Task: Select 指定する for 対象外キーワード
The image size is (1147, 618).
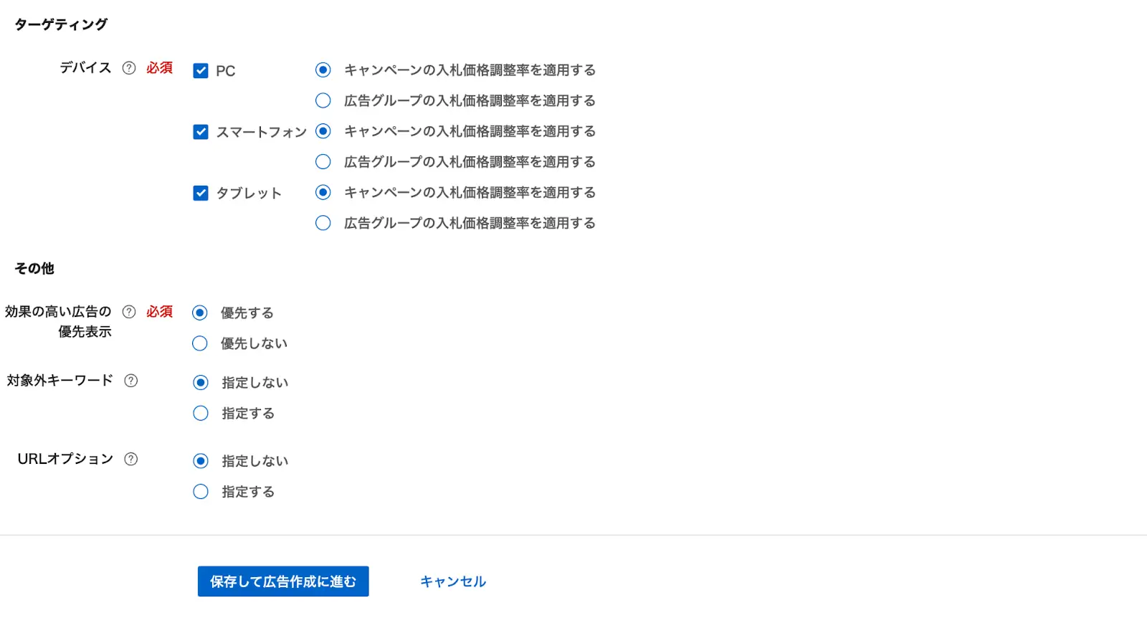Action: [200, 413]
